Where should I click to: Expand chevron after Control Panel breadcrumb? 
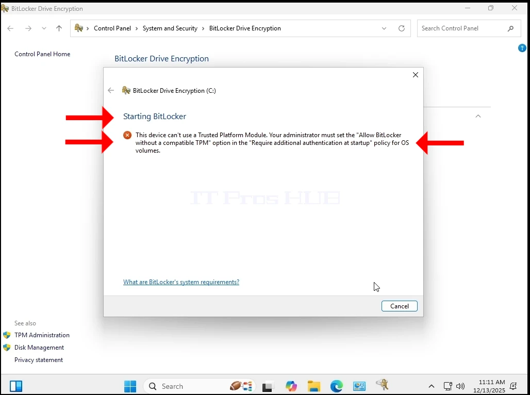[x=137, y=28]
